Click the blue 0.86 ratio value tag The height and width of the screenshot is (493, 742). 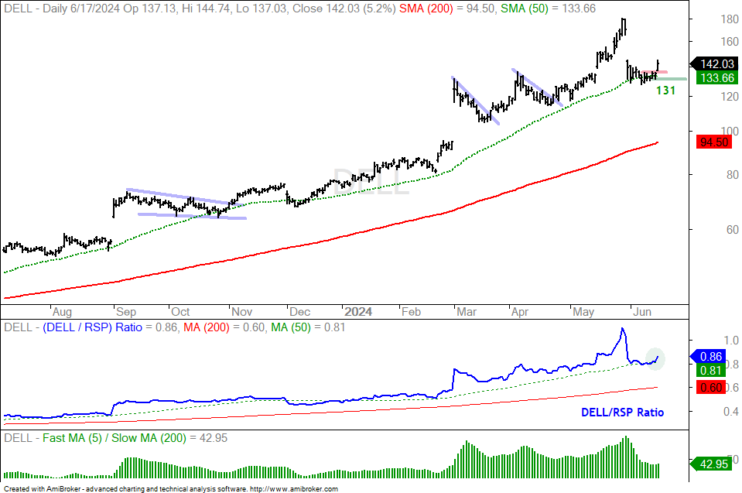click(x=708, y=356)
